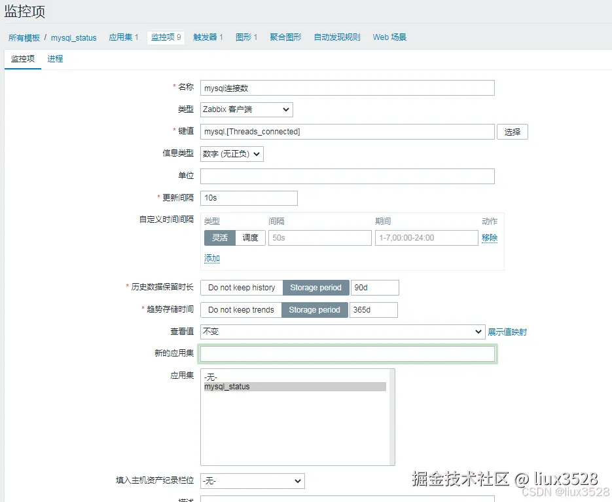Image resolution: width=612 pixels, height=502 pixels.
Task: Open the mysql_status template link
Action: pyautogui.click(x=74, y=38)
